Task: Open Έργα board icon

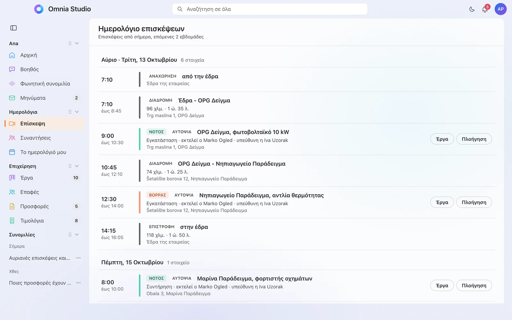Action: (x=12, y=178)
